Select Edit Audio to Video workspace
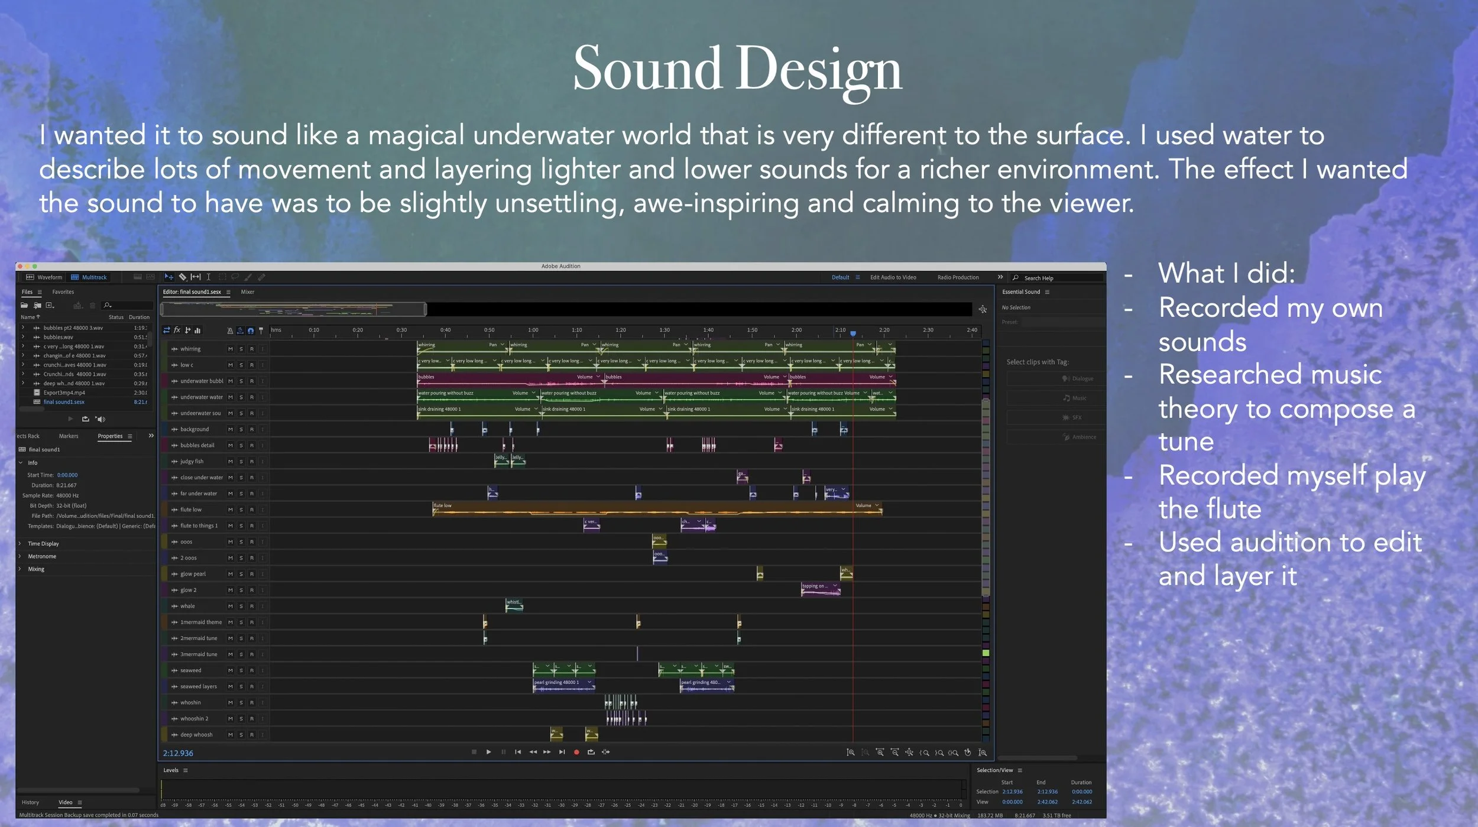 893,277
